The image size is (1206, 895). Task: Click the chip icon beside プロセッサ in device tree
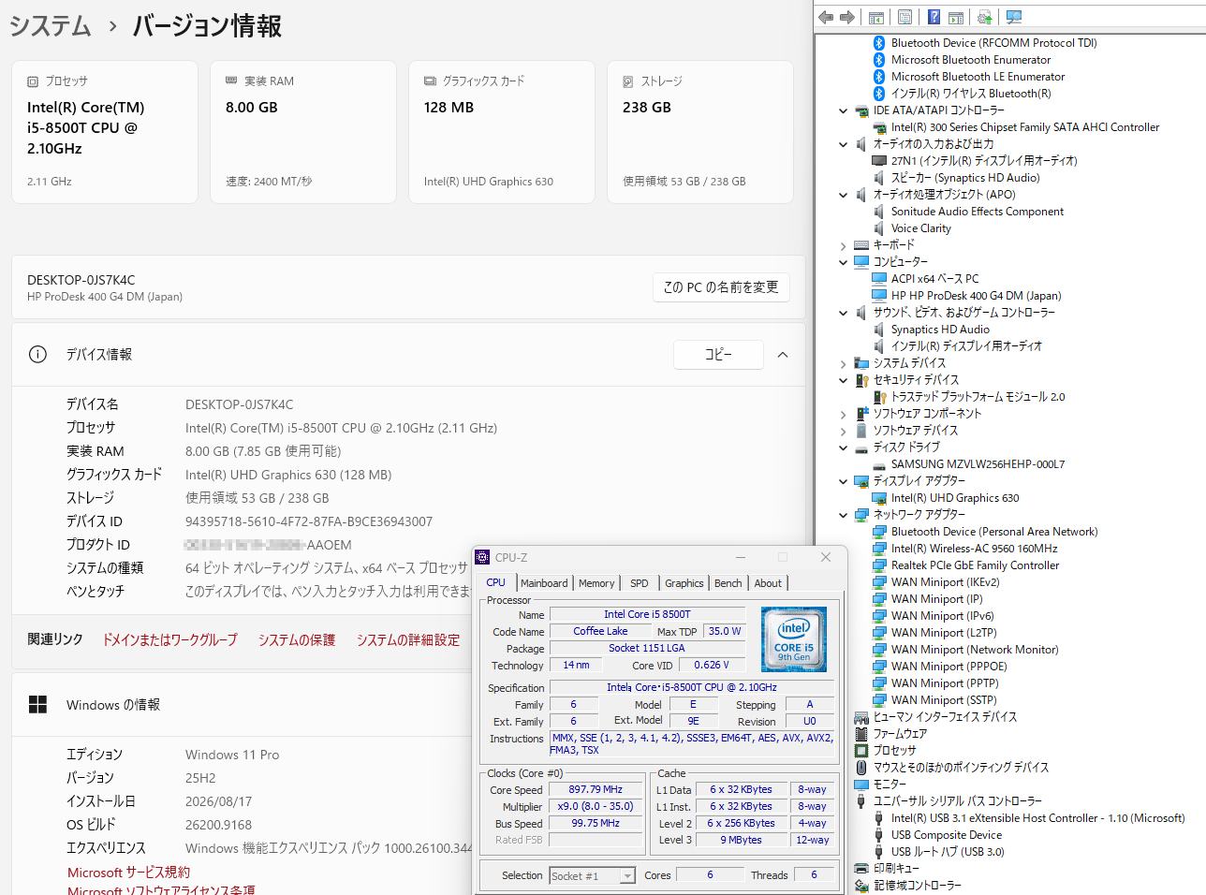(861, 751)
